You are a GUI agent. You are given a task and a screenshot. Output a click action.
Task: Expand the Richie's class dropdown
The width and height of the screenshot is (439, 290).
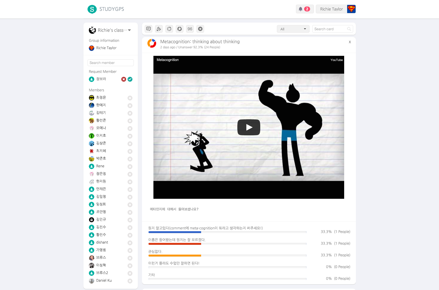pos(129,30)
